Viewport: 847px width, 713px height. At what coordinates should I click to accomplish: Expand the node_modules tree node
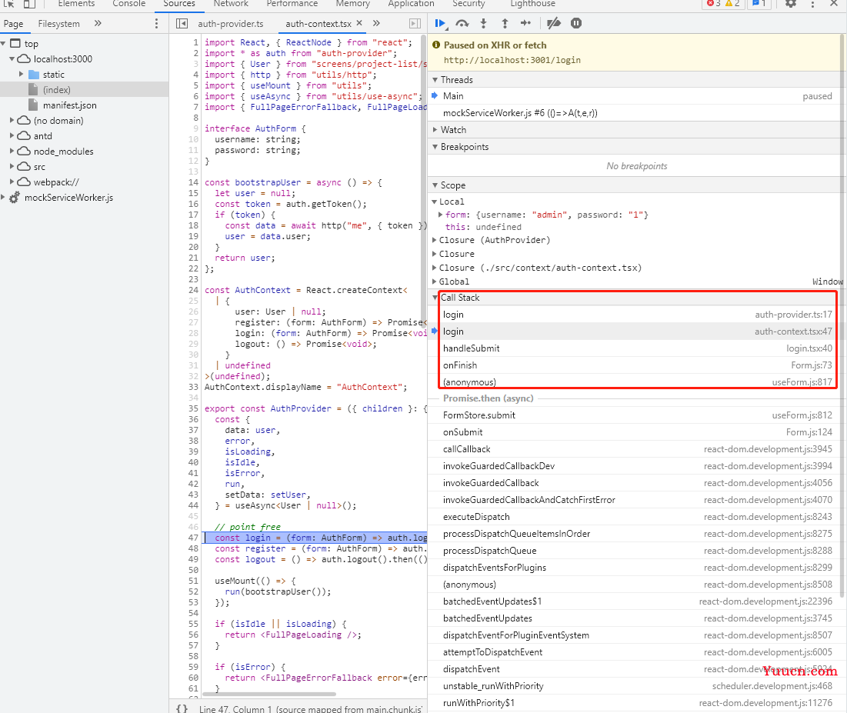[12, 151]
